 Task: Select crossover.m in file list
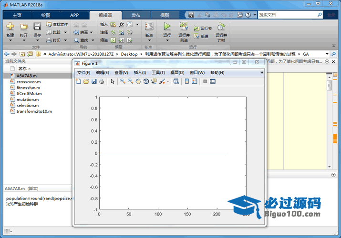29,82
